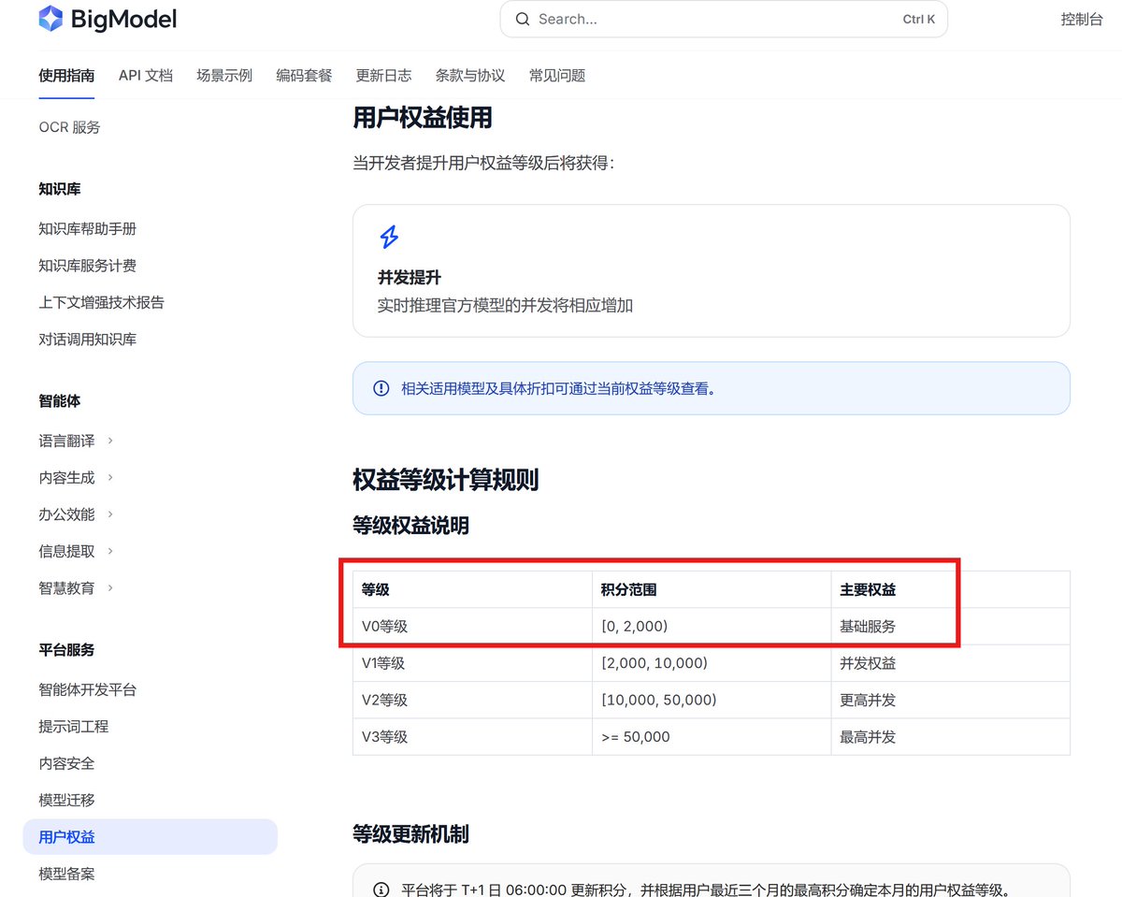Open 知识库帮助手册 from the sidebar
Screen dimensions: 1122x897
click(x=87, y=227)
